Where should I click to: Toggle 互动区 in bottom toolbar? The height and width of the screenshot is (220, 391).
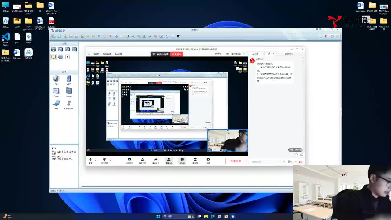coord(182,161)
